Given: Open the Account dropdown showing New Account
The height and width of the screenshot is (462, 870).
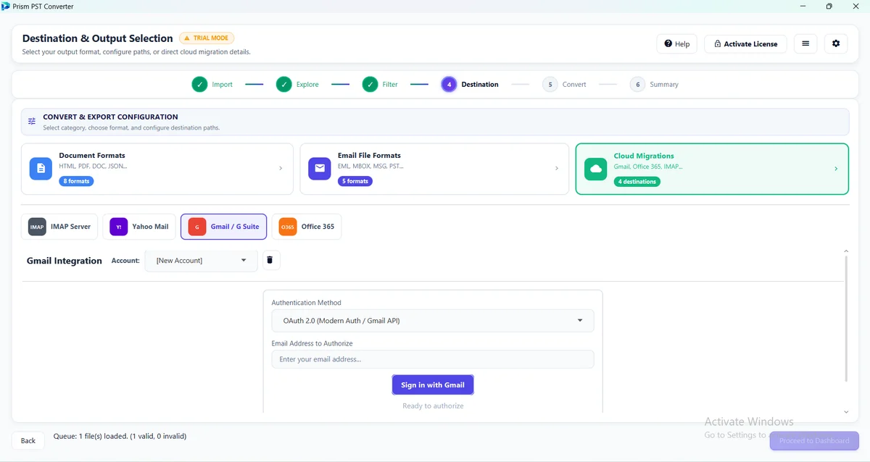Looking at the screenshot, I should coord(202,260).
